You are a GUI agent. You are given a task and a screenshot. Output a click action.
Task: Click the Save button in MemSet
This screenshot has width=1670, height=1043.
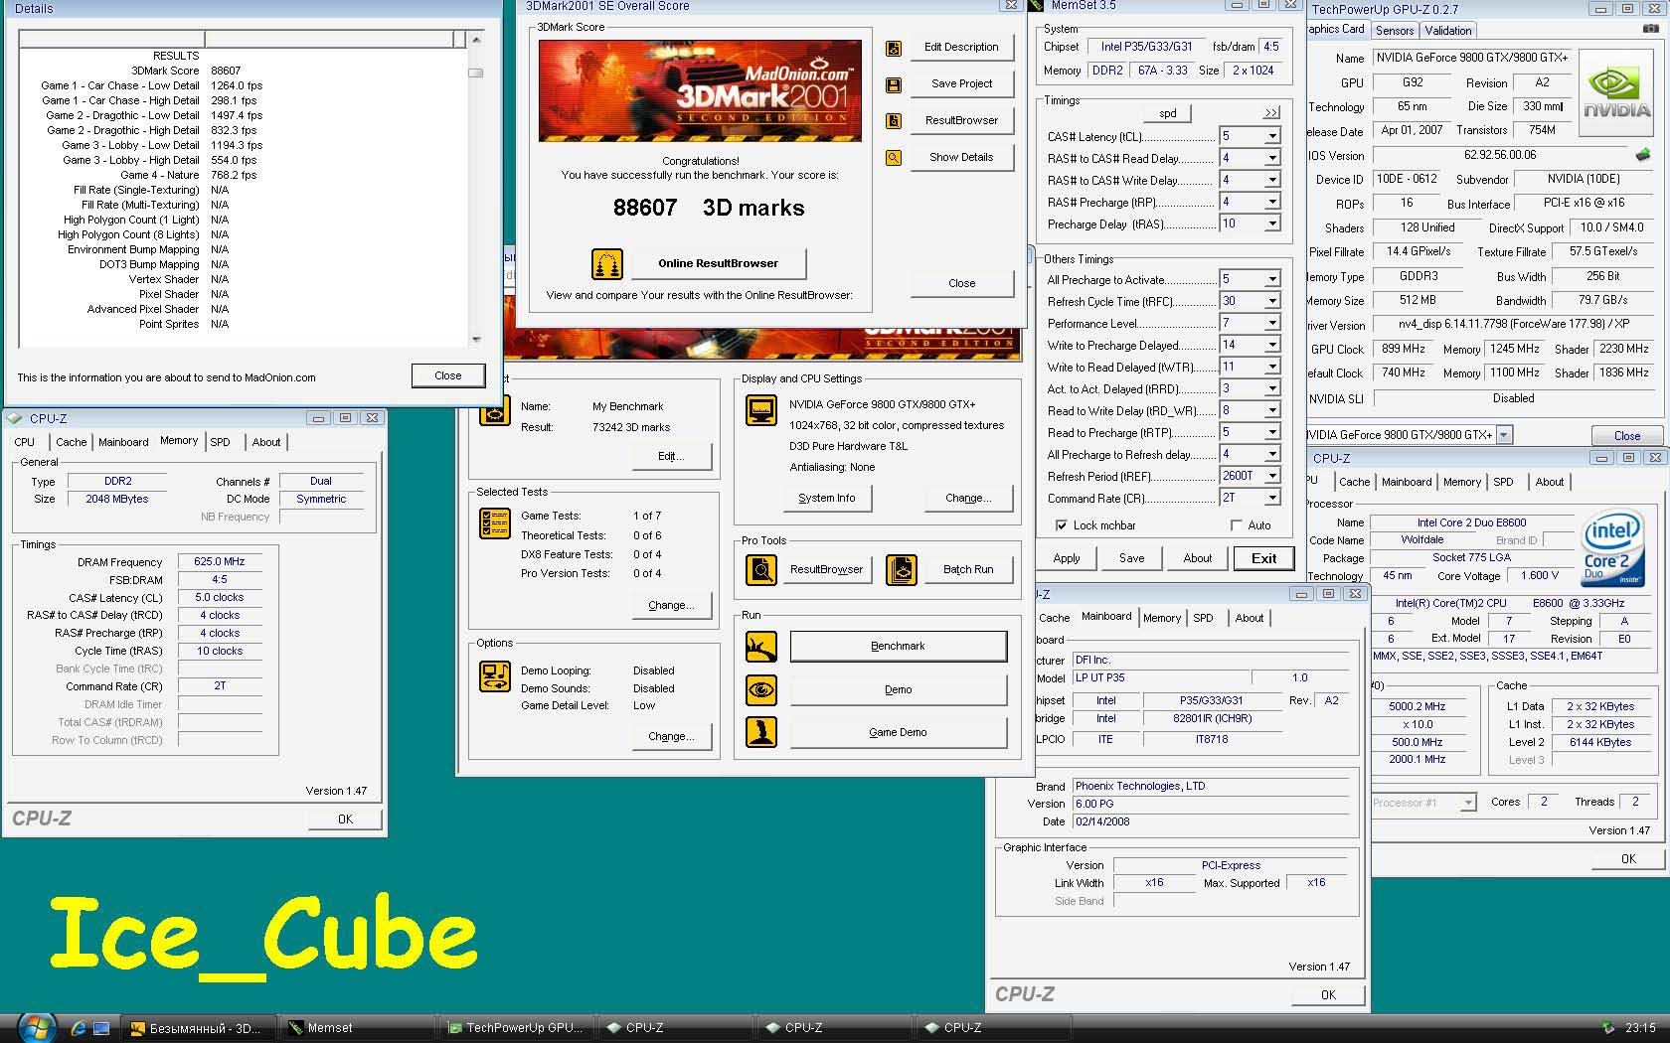[1131, 558]
